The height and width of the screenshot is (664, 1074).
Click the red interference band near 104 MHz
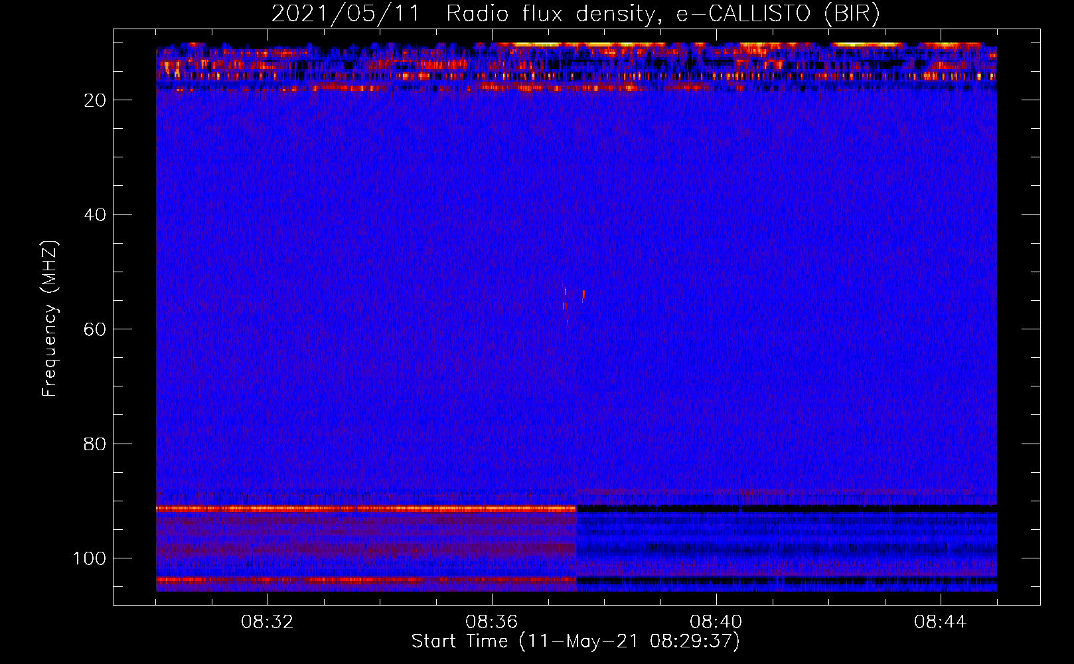[x=366, y=580]
